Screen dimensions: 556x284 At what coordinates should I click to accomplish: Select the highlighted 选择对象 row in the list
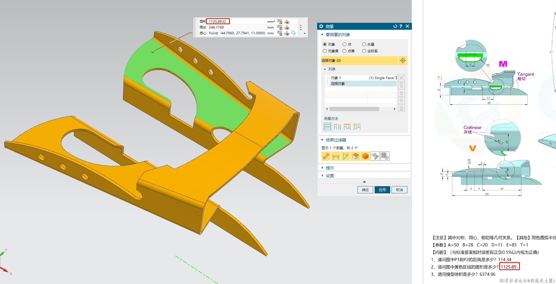coord(360,84)
